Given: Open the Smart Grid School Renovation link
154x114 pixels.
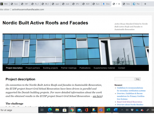Looking at the screenshot, I should 130,102.
